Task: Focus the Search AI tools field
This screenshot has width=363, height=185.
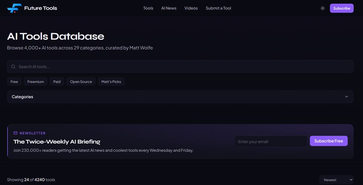Action: click(182, 67)
